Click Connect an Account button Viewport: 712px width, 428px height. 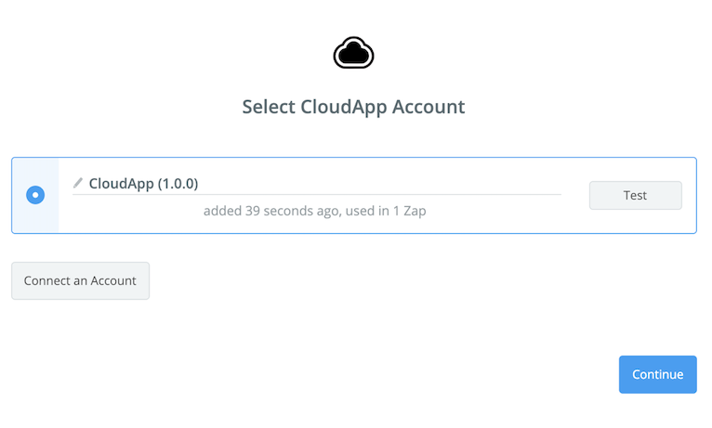[x=80, y=280]
